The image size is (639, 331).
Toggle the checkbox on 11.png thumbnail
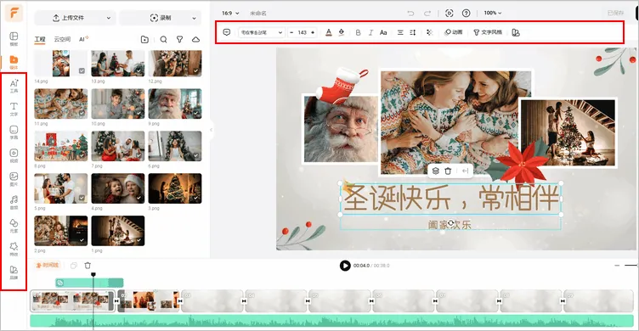[82, 113]
